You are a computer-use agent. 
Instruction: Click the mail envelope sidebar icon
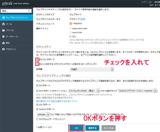click(3, 24)
